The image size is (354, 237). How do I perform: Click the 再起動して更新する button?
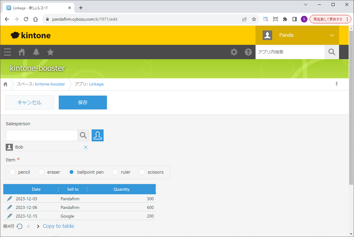click(x=330, y=19)
